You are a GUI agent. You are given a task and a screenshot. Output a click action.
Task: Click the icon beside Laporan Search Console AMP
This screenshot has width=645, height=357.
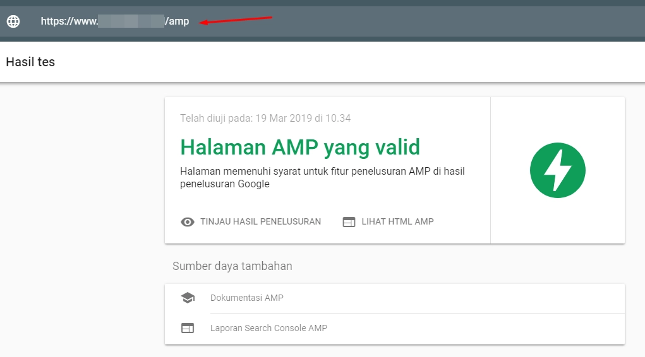coord(188,328)
